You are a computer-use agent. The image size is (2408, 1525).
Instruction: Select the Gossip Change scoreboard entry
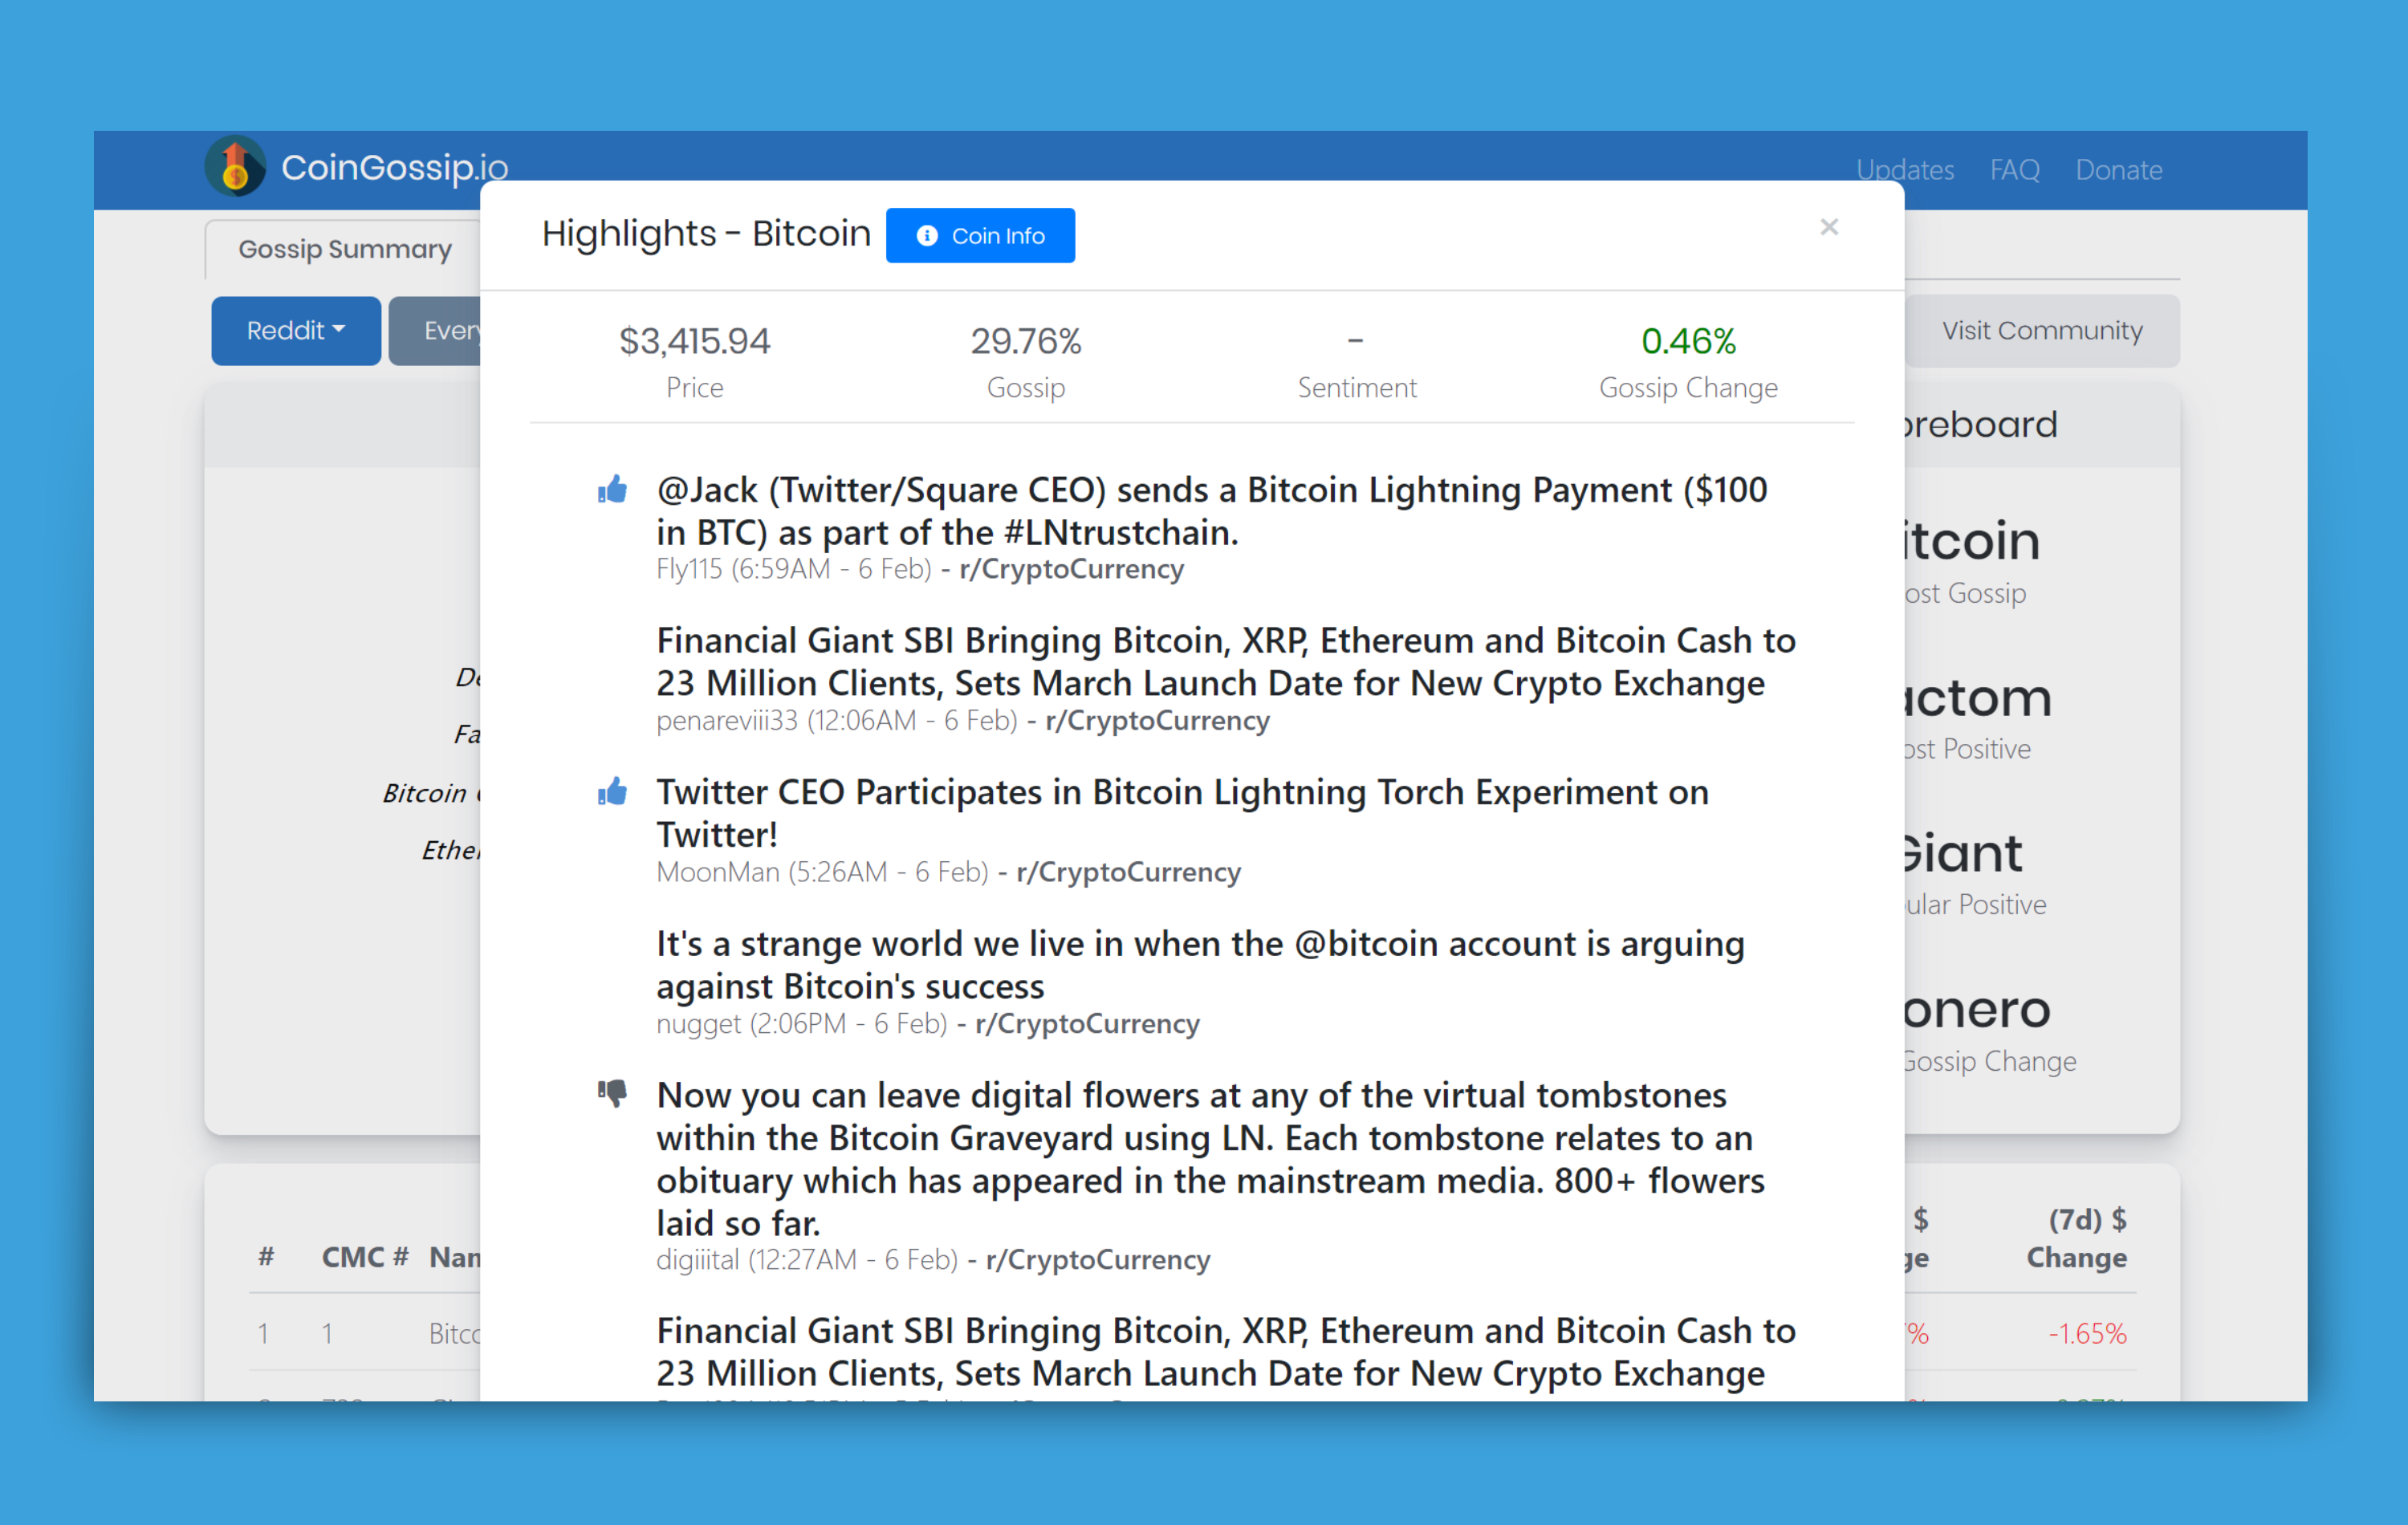point(1989,1032)
